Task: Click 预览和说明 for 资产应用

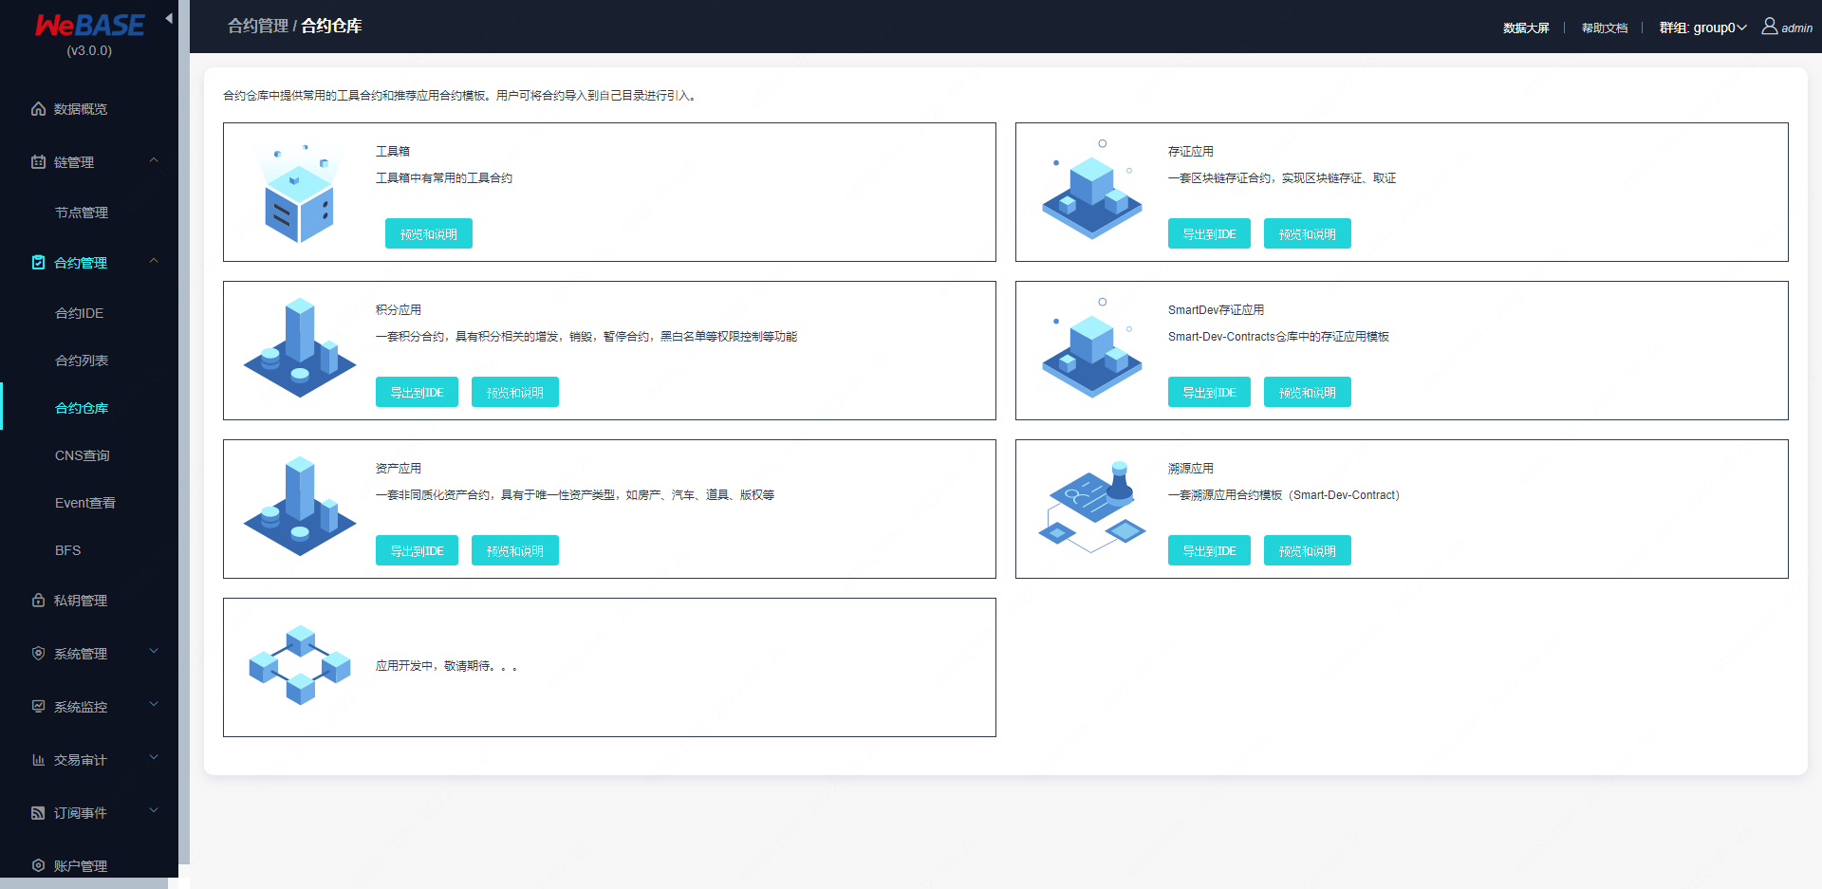Action: coord(515,550)
